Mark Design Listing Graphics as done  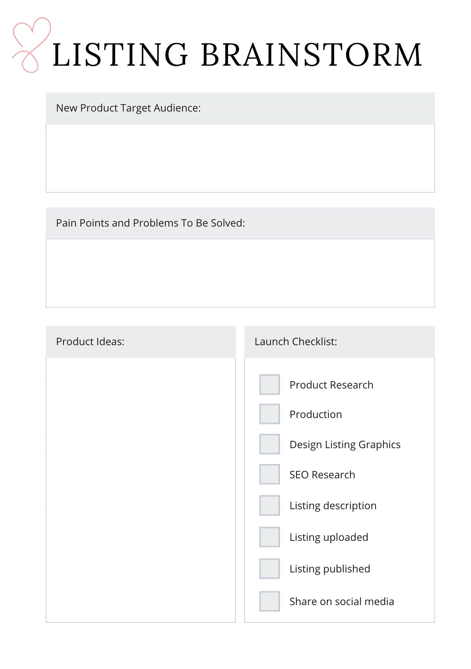(269, 444)
